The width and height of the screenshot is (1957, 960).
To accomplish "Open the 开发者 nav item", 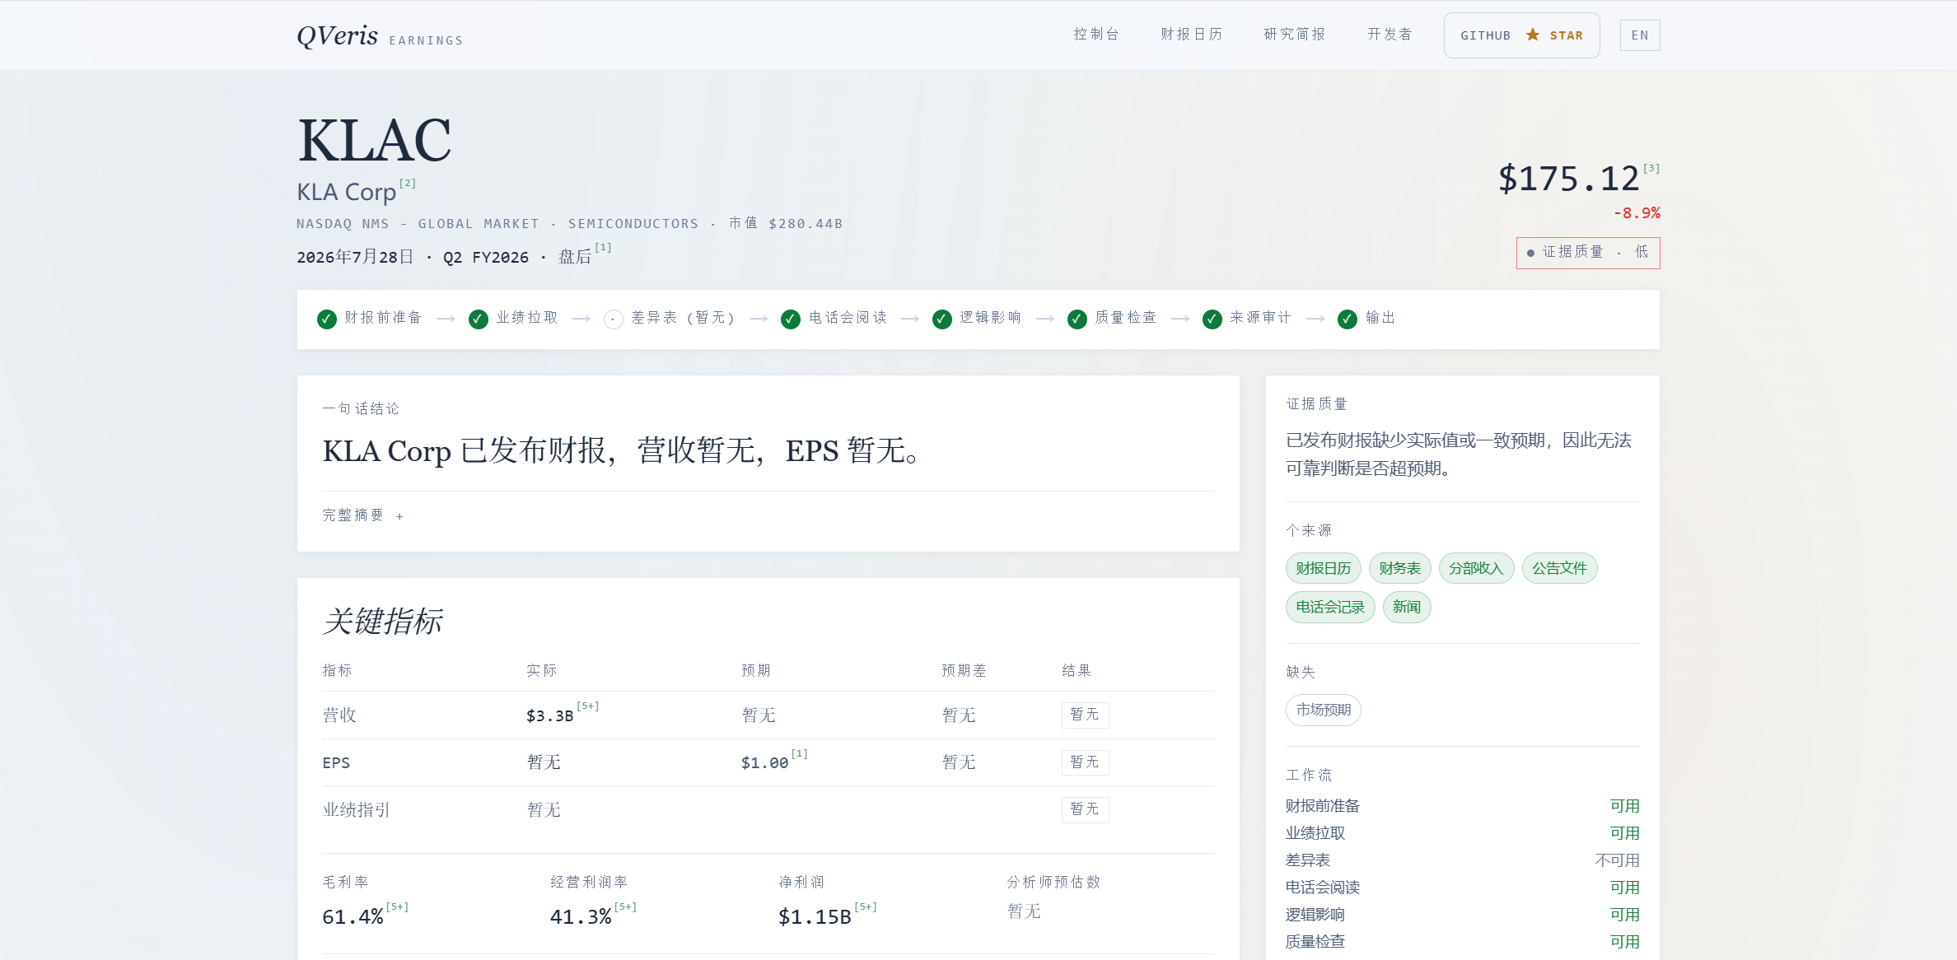I will 1390,35.
